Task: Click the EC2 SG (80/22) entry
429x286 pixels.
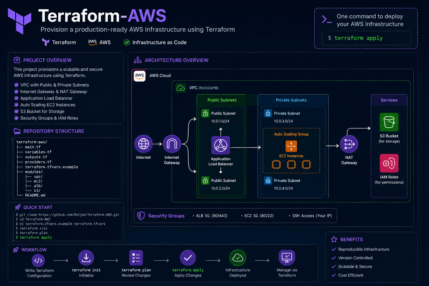Action: tap(259, 216)
